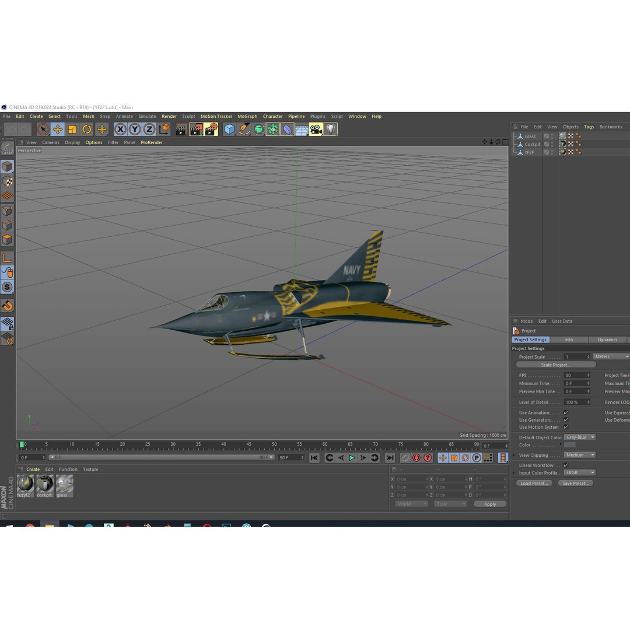630x630 pixels.
Task: Open the Meters unit dropdown
Action: [611, 357]
